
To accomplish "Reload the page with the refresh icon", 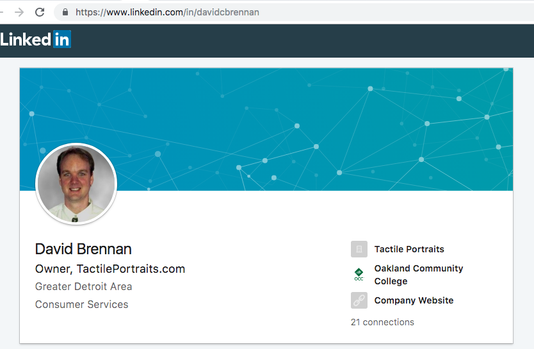I will [40, 12].
